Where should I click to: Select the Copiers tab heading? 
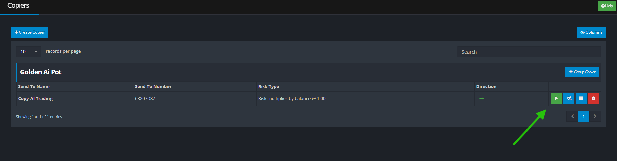pos(18,6)
